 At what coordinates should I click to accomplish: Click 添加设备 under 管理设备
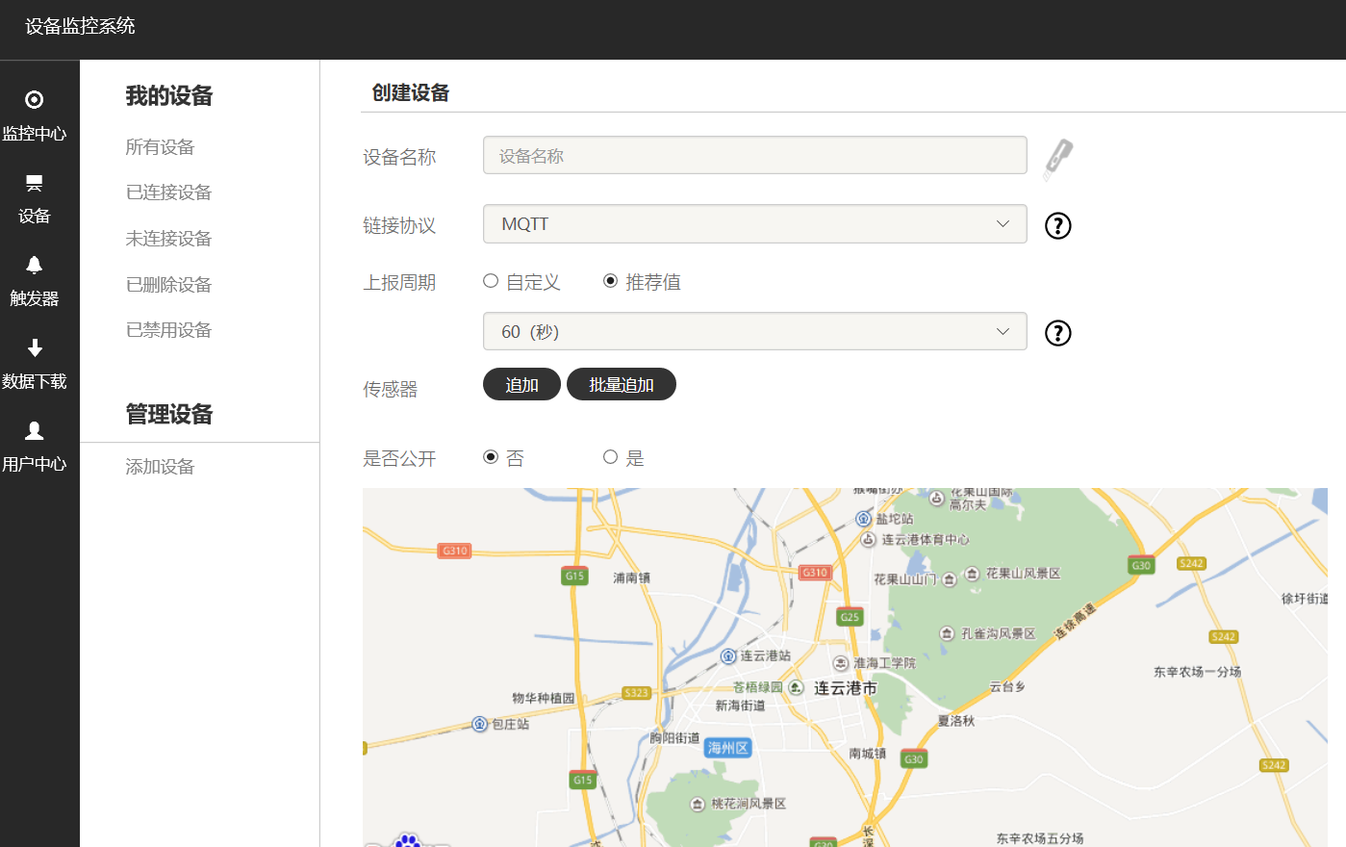[160, 467]
